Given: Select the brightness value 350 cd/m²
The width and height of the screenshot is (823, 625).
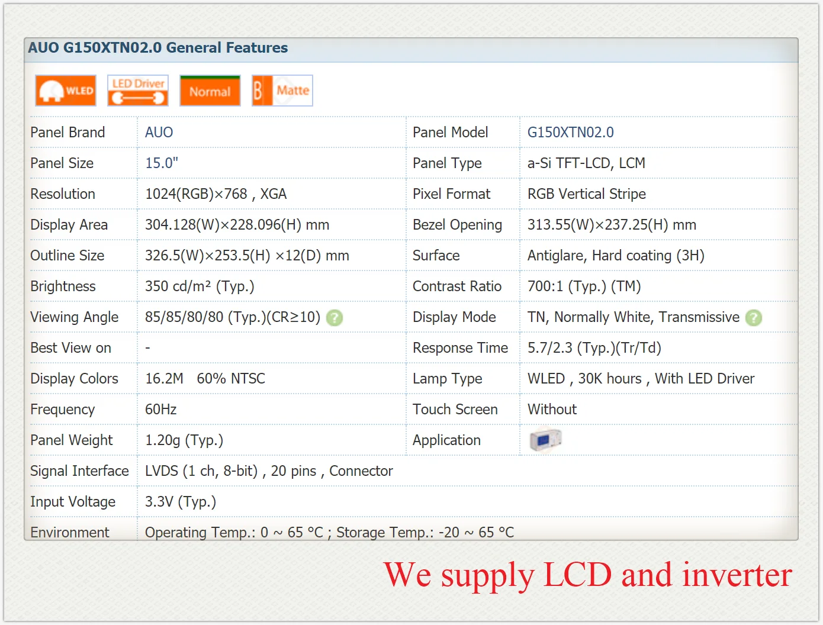Looking at the screenshot, I should point(178,286).
